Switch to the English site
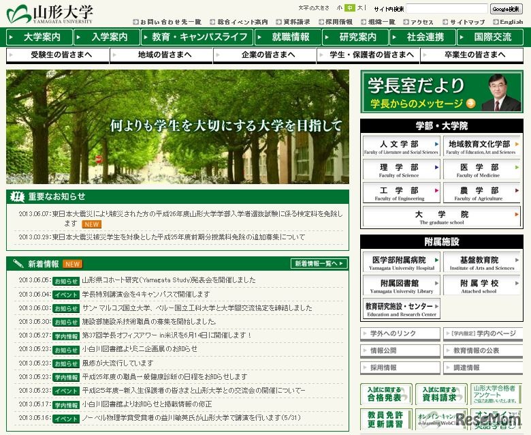 pyautogui.click(x=508, y=22)
